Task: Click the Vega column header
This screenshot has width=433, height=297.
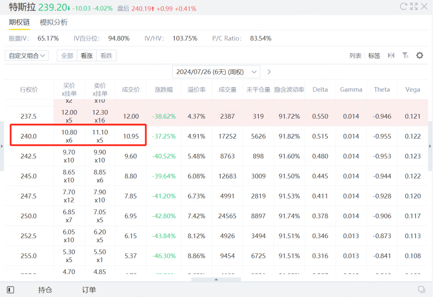Action: (413, 90)
